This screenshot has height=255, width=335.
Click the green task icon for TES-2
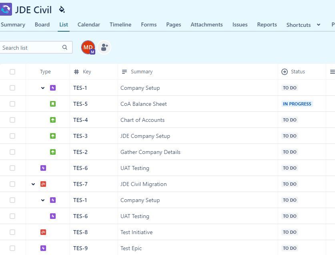[x=53, y=152]
